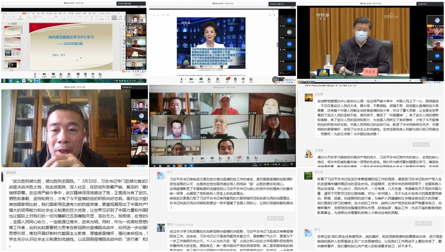Expand microphone options arrow below the presentation slide
This screenshot has width=445, height=252.
pos(38,74)
